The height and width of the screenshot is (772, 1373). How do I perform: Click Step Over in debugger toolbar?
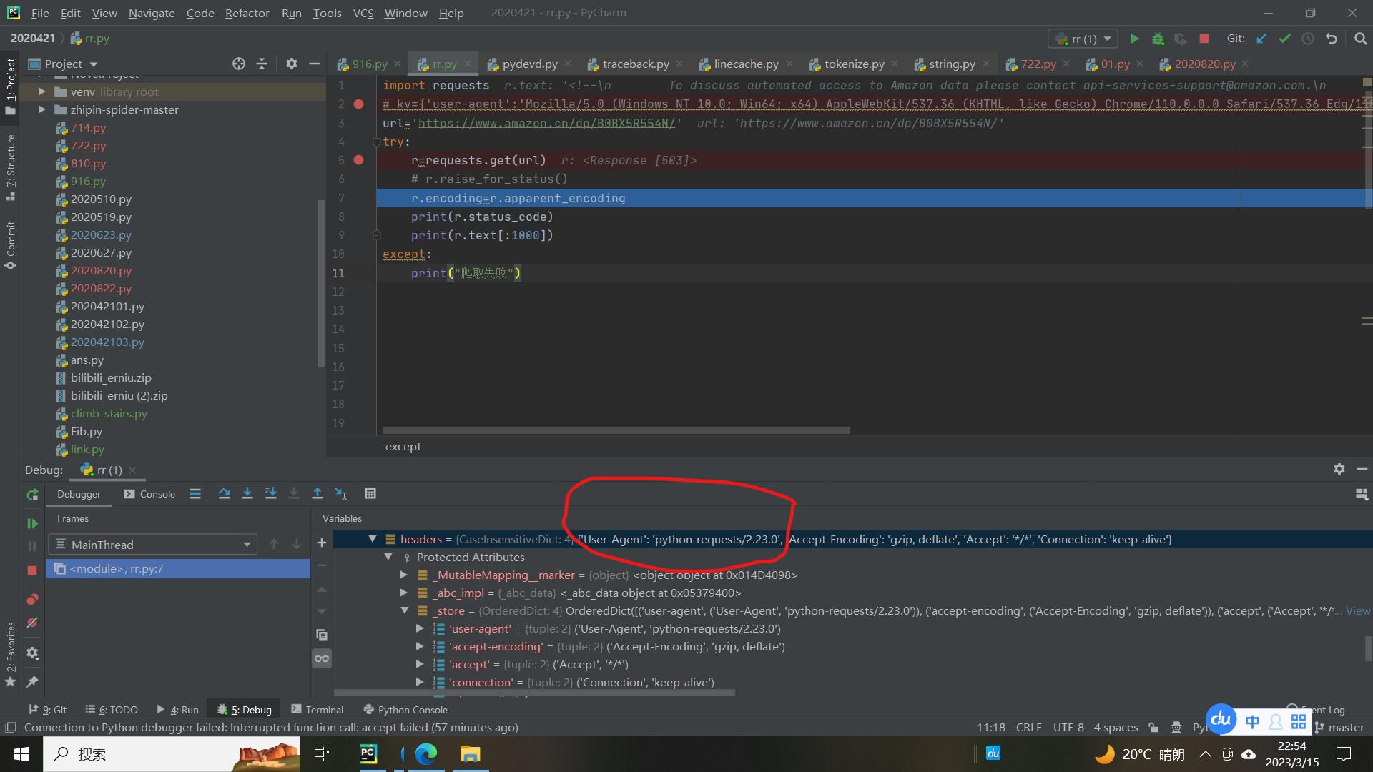point(224,494)
